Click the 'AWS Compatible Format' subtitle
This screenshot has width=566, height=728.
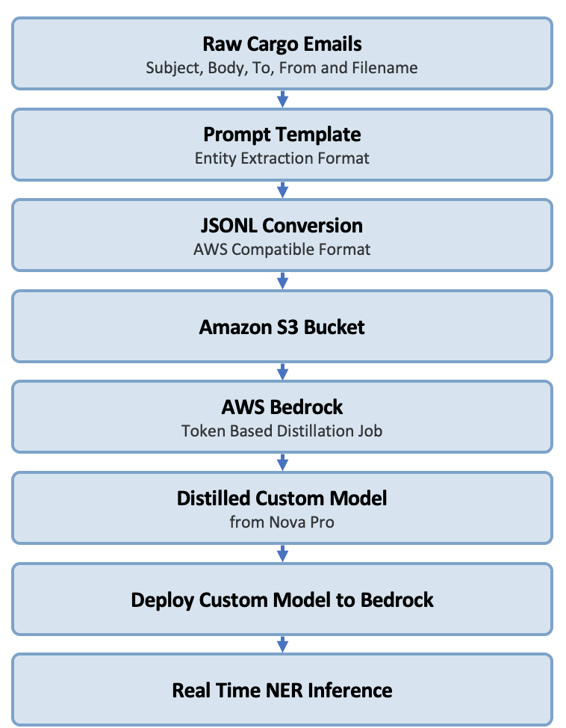point(282,250)
